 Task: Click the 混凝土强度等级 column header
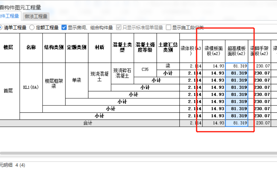pos(145,47)
